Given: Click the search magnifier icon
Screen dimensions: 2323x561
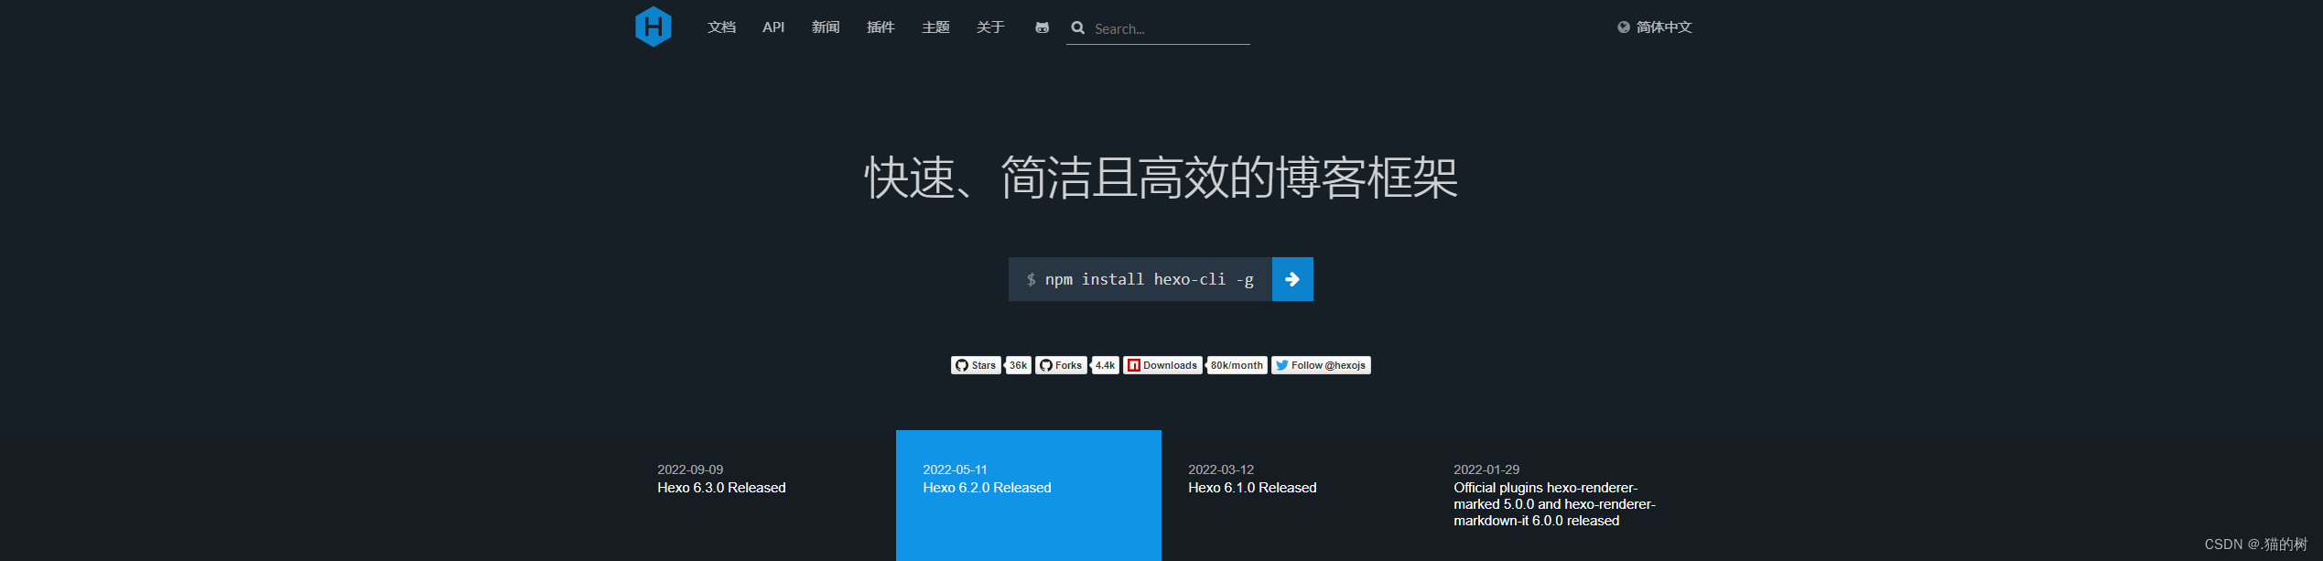Looking at the screenshot, I should 1078,27.
